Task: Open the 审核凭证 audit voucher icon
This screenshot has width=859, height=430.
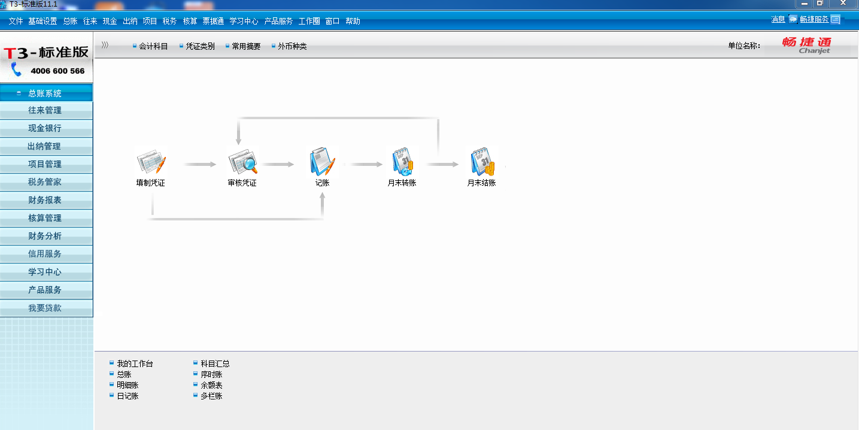Action: (x=242, y=162)
